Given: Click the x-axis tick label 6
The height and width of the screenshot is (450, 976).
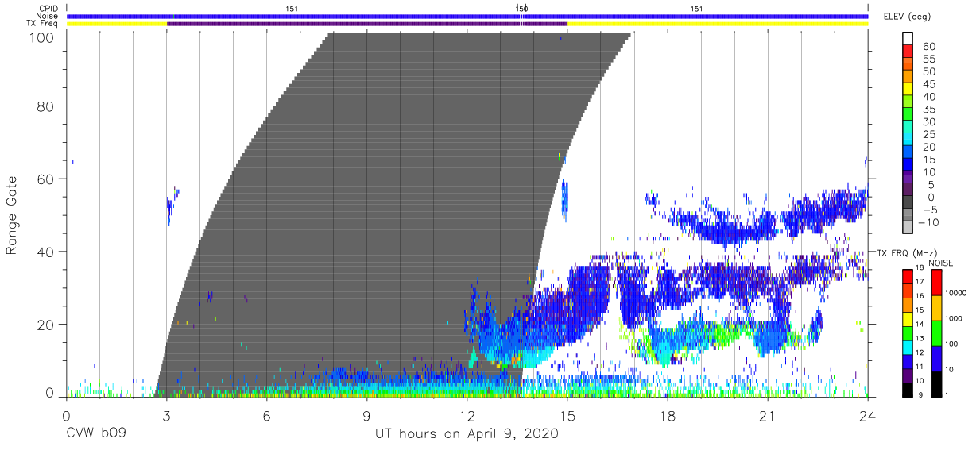Looking at the screenshot, I should 267,416.
